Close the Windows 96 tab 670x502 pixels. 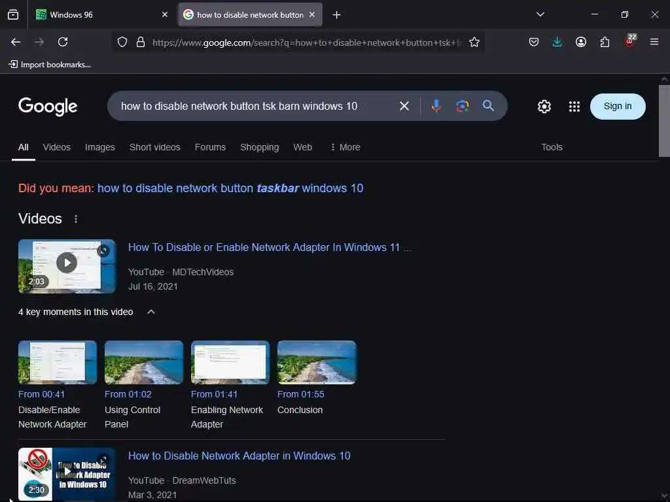tap(165, 14)
